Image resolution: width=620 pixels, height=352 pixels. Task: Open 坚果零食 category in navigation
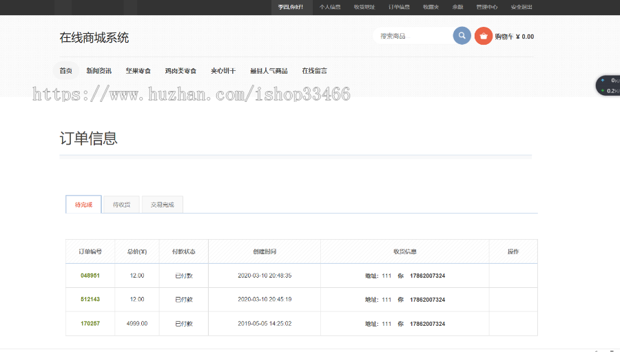(138, 71)
